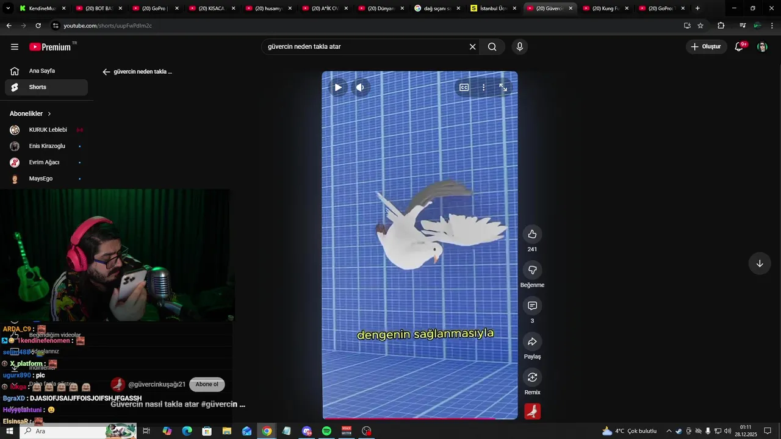Image resolution: width=781 pixels, height=439 pixels.
Task: Click the YouTube search input field
Action: coord(365,47)
